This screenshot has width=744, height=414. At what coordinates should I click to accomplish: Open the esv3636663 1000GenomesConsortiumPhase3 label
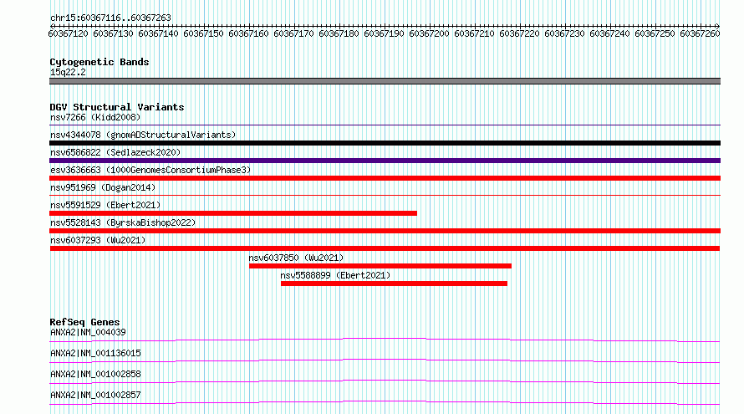point(150,170)
